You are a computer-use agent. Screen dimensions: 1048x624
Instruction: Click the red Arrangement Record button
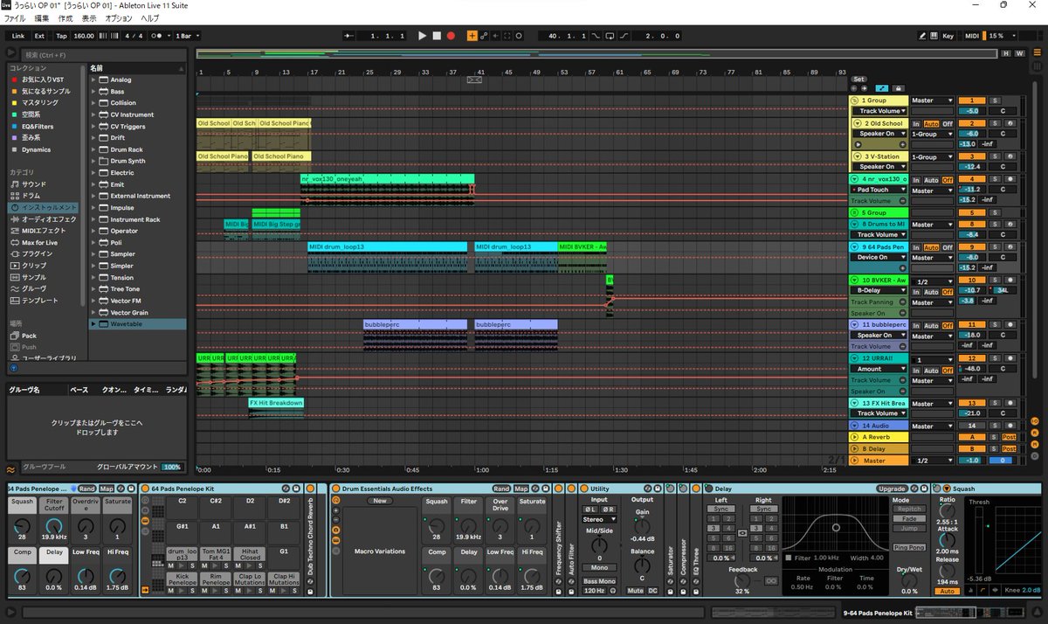[x=451, y=36]
